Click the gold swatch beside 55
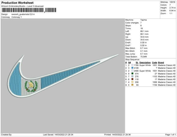The height and width of the screenshot is (137, 177). (x=132, y=85)
